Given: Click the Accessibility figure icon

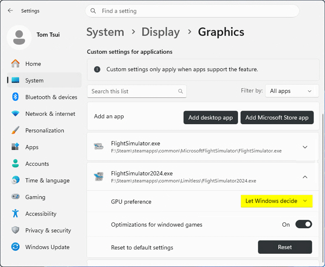Looking at the screenshot, I should tap(16, 214).
